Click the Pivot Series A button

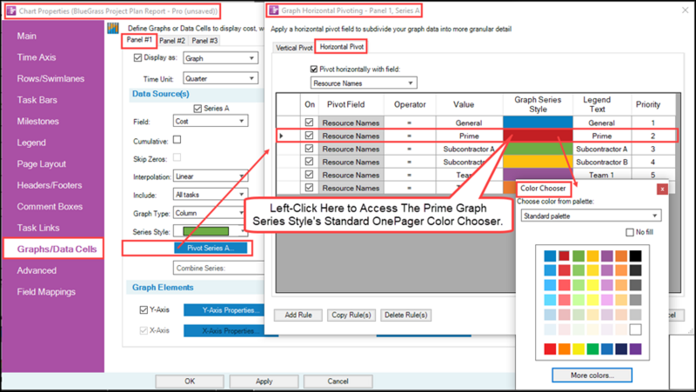211,249
